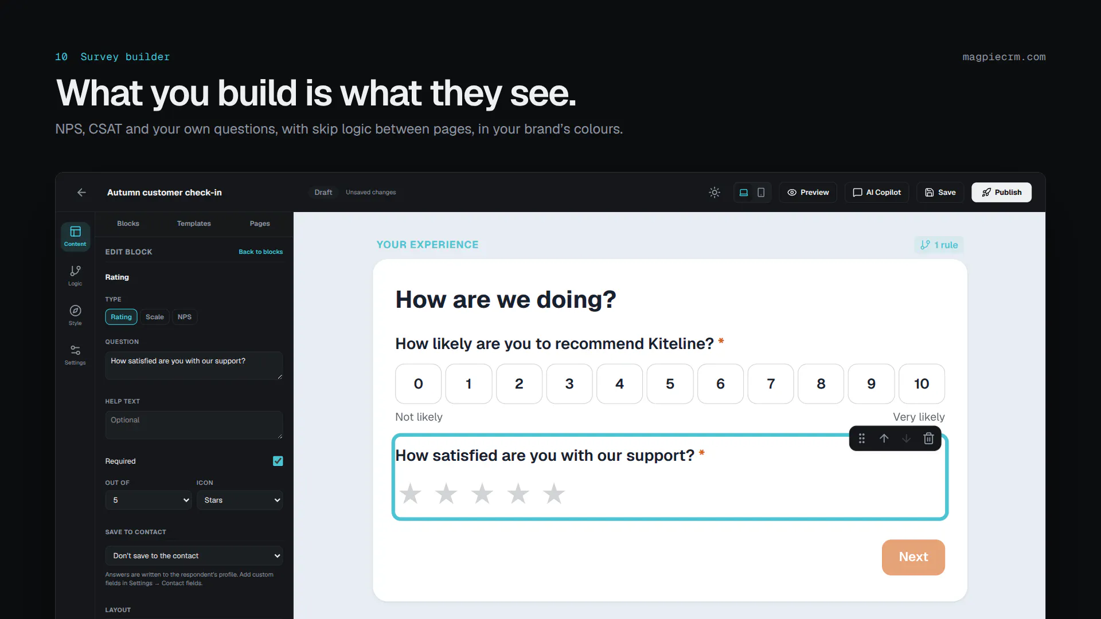The height and width of the screenshot is (619, 1101).
Task: Open the Style sidebar panel
Action: pos(75,315)
